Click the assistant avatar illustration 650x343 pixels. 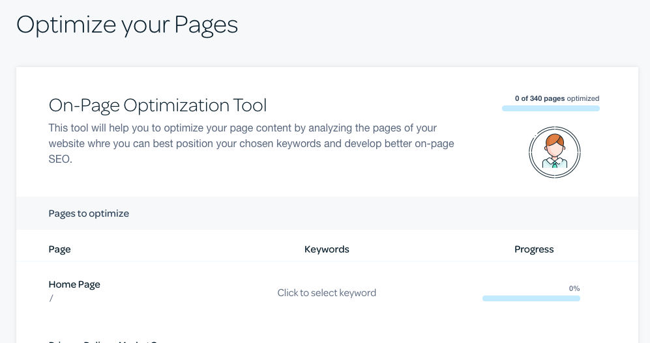[x=555, y=152]
